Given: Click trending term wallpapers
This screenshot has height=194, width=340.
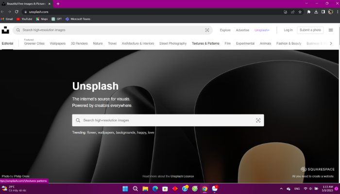Looking at the screenshot, I should click(x=106, y=132).
